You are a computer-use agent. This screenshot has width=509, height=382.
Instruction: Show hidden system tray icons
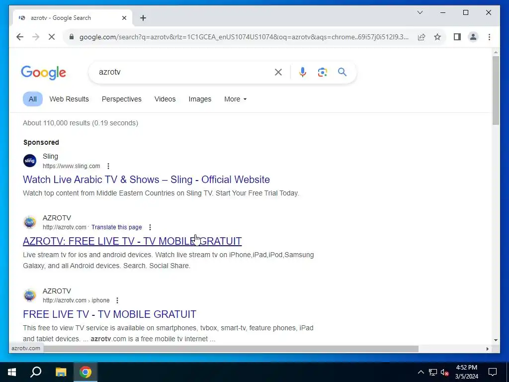[x=421, y=372]
